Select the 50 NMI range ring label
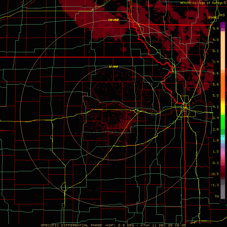Image resolution: width=227 pixels, height=227 pixels. (x=113, y=67)
